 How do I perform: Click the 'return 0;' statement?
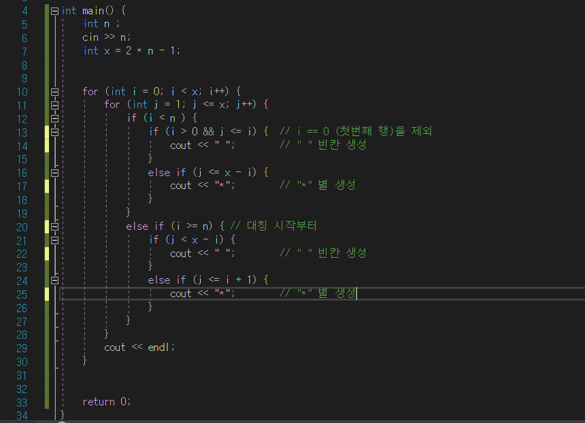(x=106, y=402)
